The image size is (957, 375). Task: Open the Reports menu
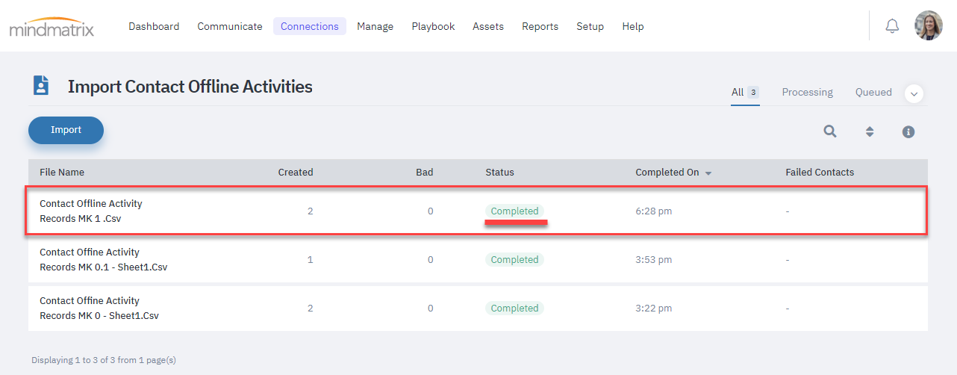540,26
